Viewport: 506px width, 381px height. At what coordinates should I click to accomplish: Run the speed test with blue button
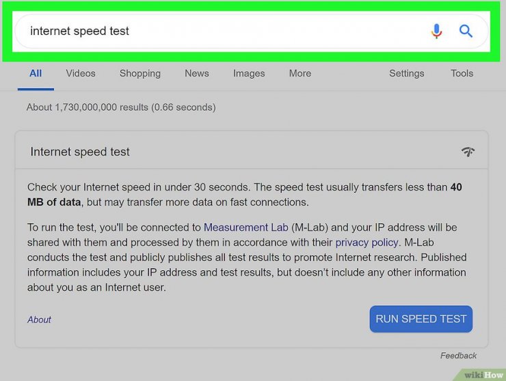421,319
